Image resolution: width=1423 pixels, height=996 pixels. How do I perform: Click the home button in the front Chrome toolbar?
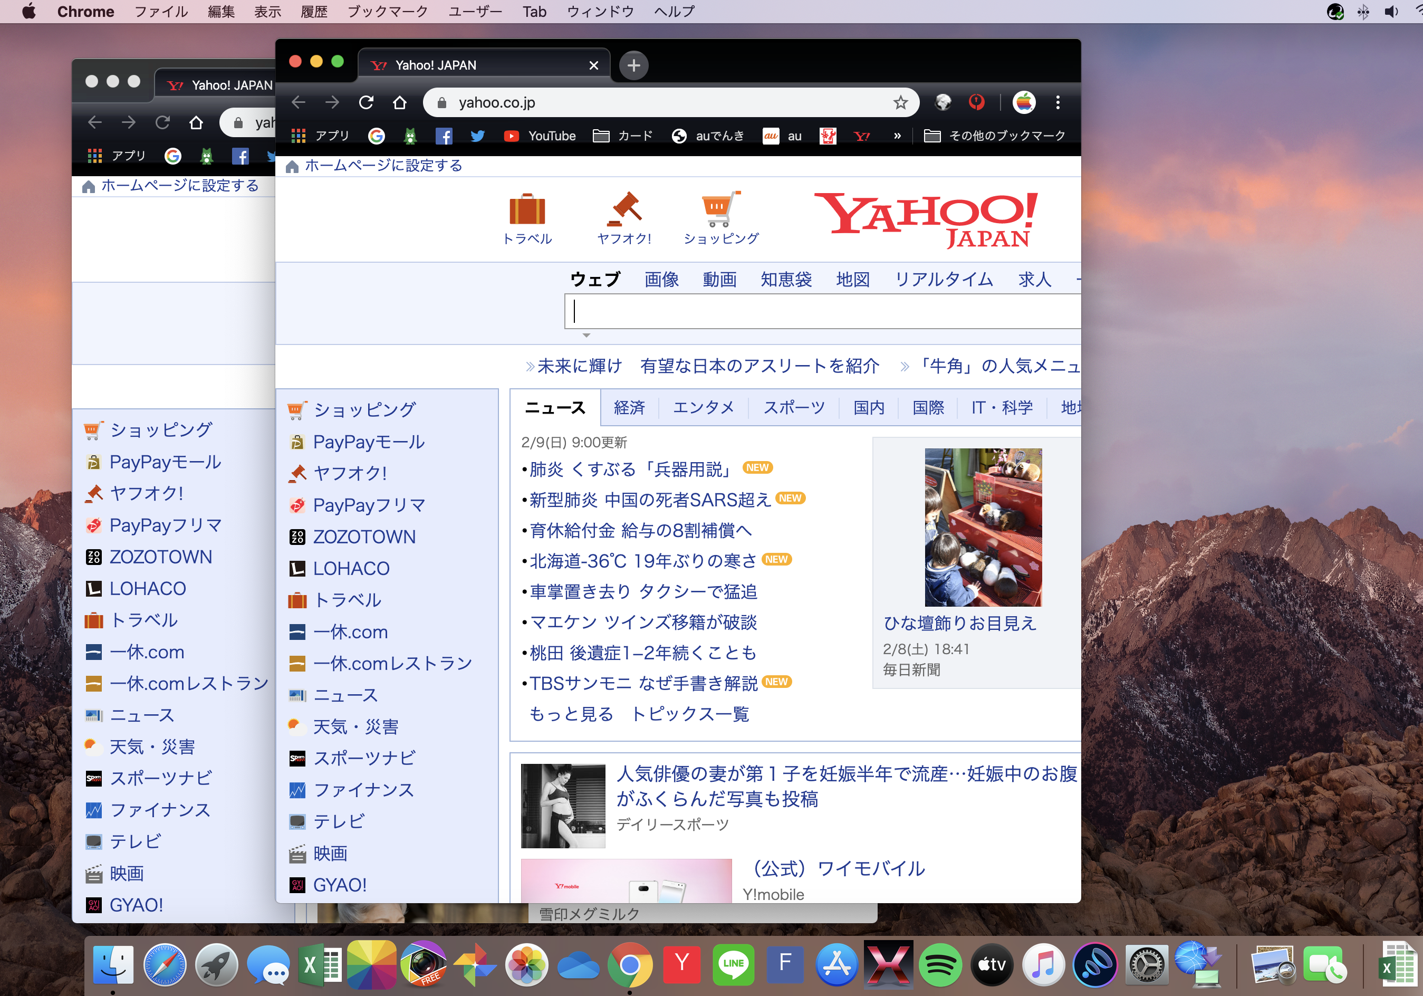(x=400, y=102)
